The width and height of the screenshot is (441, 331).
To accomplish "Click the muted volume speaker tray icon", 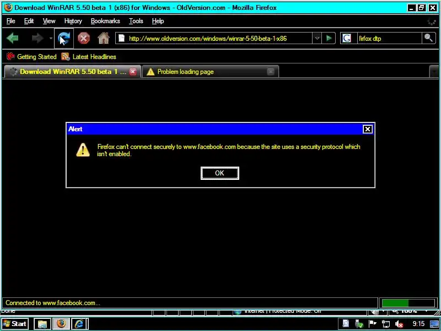I will pos(399,324).
